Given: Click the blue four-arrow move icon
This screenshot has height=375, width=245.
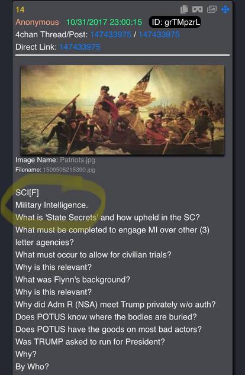Looking at the screenshot, I should point(225,9).
